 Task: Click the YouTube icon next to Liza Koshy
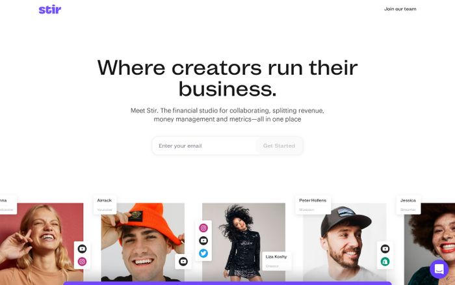tap(203, 241)
